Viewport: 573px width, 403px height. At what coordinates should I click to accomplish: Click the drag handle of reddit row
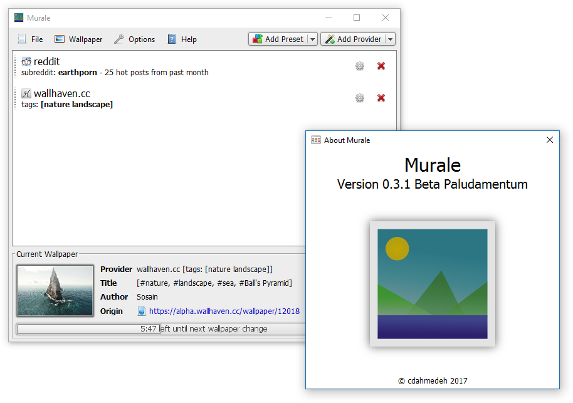15,66
